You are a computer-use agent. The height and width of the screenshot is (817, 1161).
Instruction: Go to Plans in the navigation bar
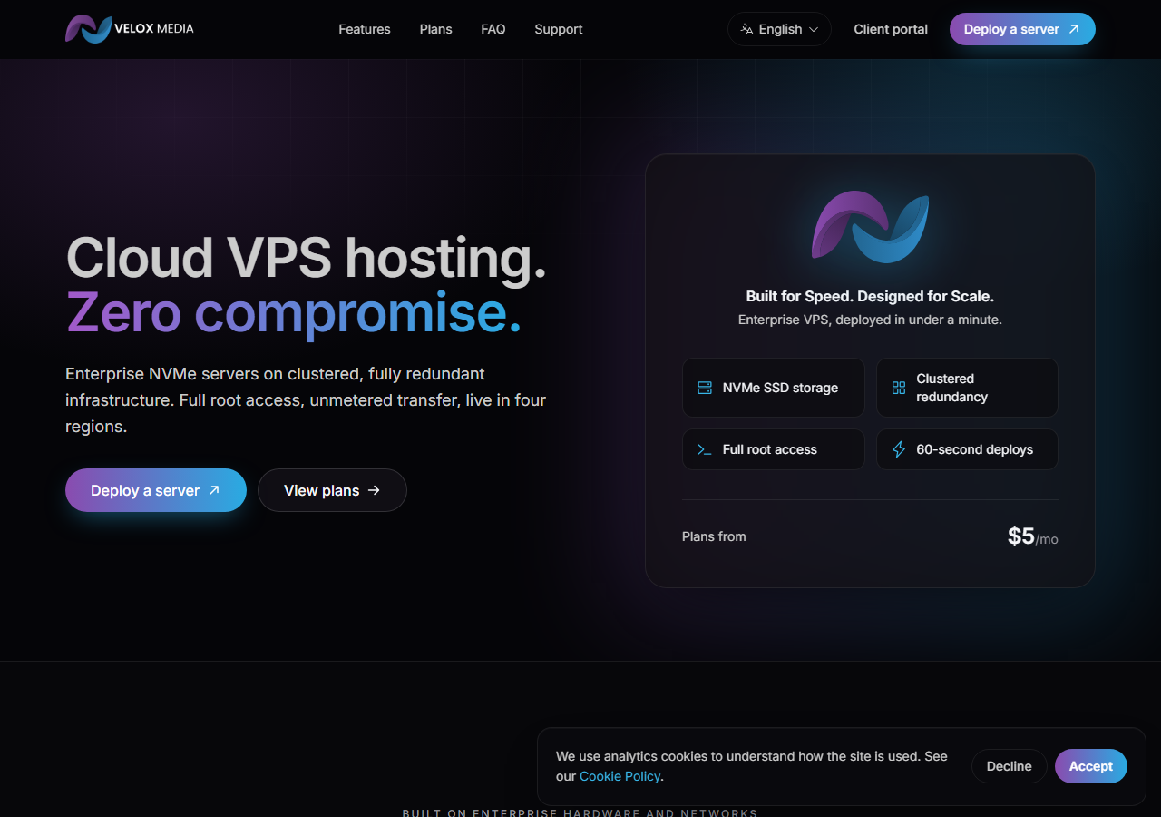pos(436,29)
